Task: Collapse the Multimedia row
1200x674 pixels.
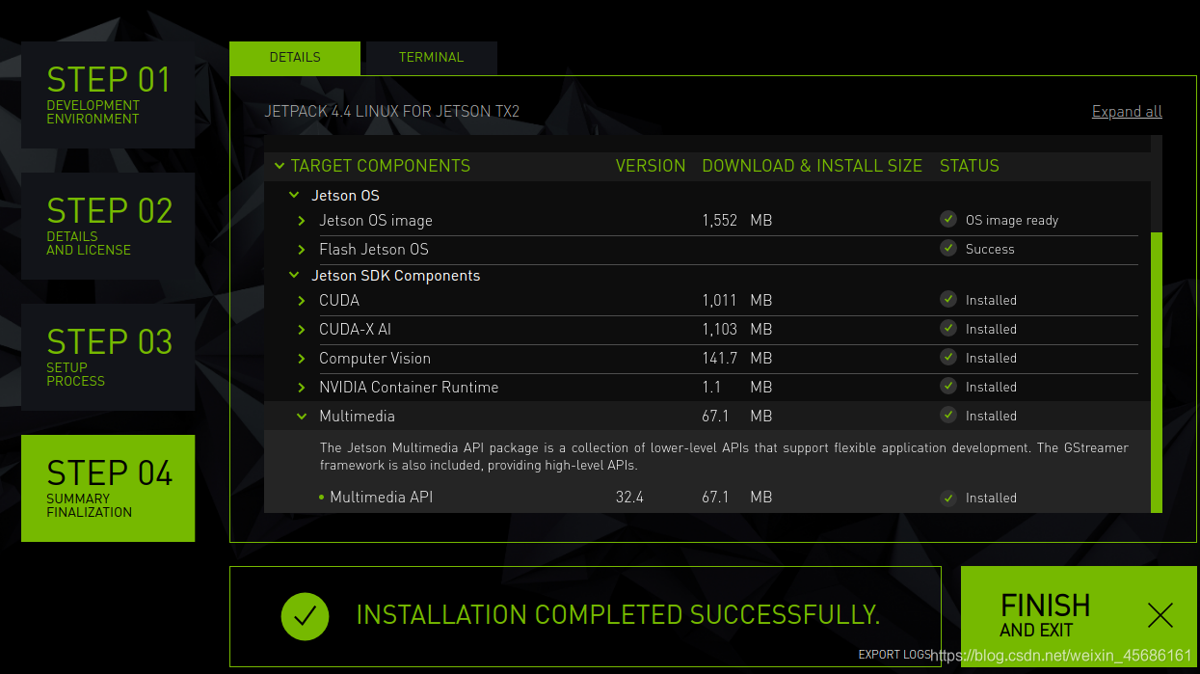Action: click(x=302, y=417)
